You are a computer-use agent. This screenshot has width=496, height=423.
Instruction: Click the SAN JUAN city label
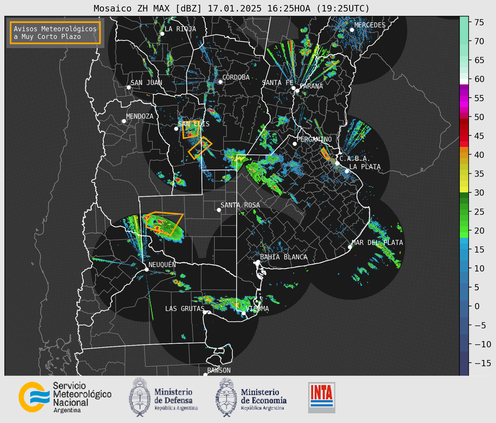coord(146,83)
